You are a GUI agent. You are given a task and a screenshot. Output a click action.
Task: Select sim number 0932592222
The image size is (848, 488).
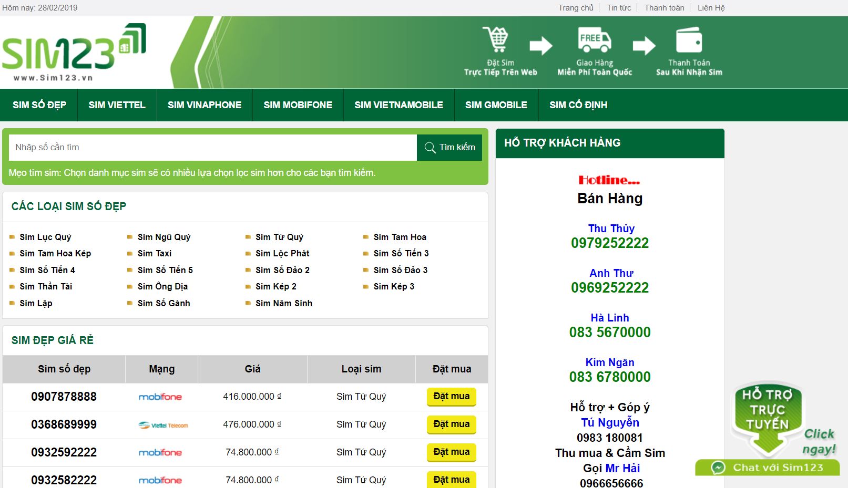click(64, 453)
